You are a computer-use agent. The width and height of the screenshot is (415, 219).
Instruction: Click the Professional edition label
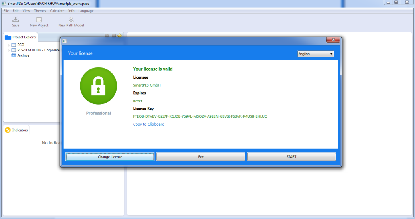[x=99, y=113]
